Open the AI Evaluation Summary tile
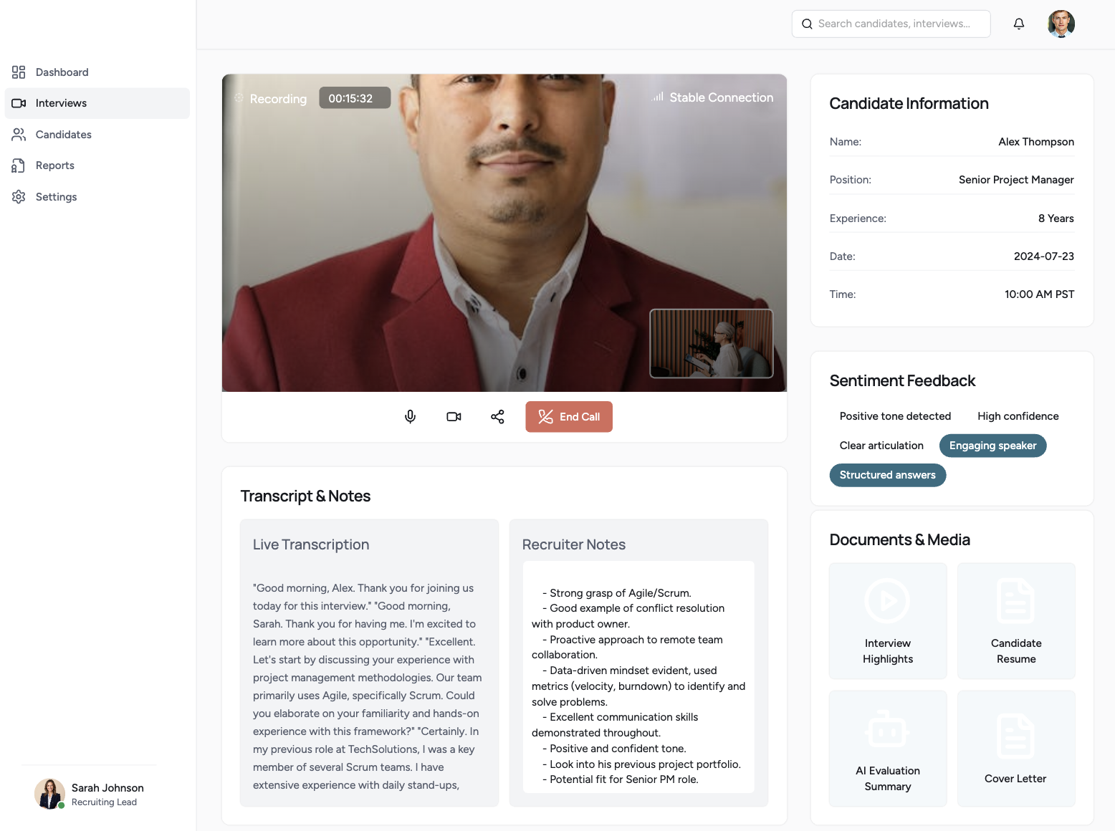Viewport: 1115px width, 831px height. 887,749
